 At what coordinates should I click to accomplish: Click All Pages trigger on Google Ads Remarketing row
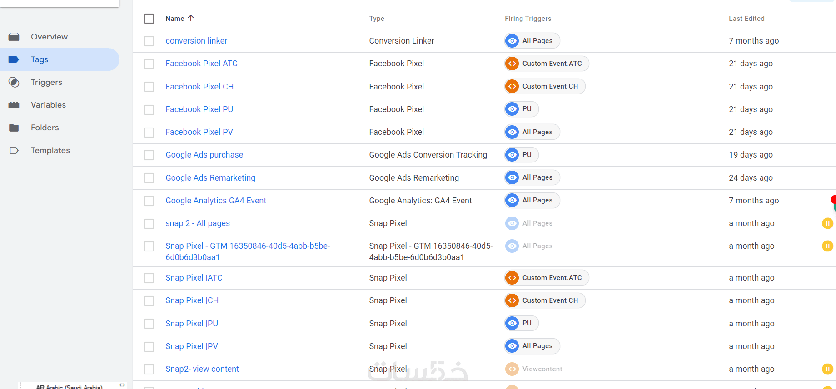(532, 177)
